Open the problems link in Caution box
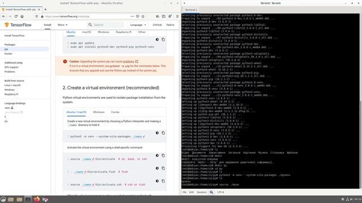This screenshot has width=362, height=203. pyautogui.click(x=128, y=61)
